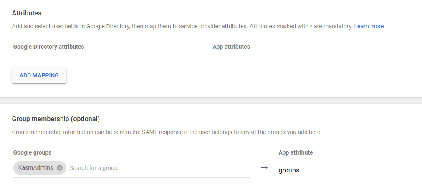Remove the KasmAdmins group chip
Viewport: 422px width, 187px height.
point(60,168)
